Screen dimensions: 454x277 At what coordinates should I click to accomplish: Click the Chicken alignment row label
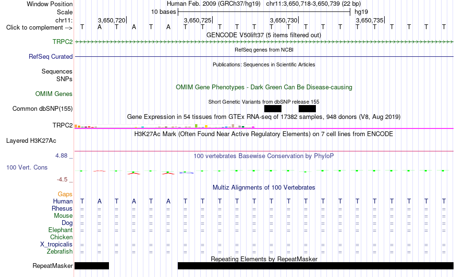(x=61, y=237)
